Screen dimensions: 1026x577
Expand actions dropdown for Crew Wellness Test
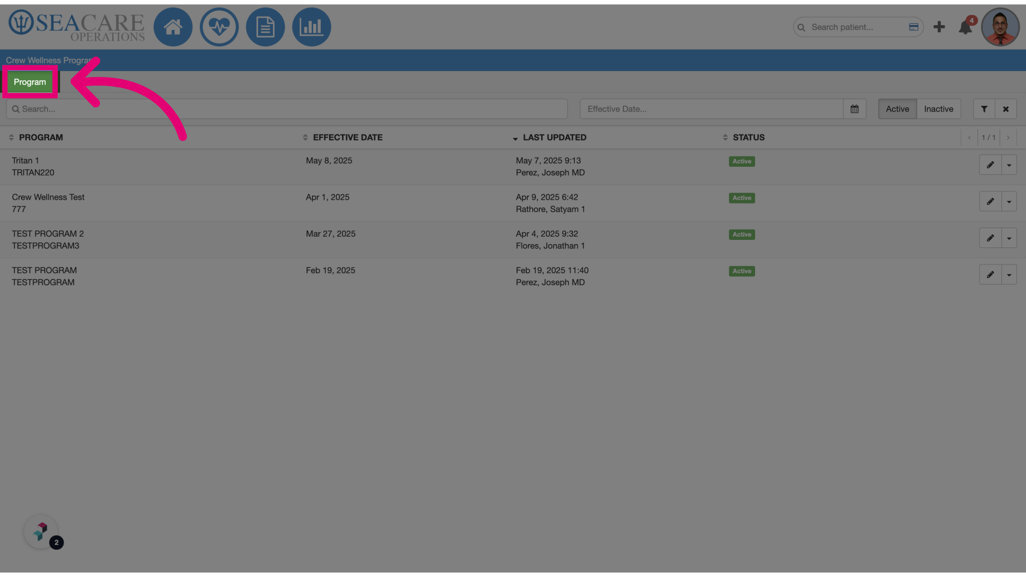(1009, 201)
